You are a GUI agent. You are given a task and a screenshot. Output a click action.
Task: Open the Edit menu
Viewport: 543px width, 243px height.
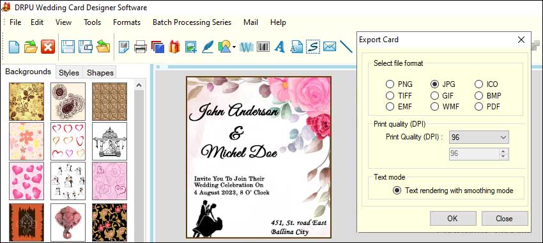click(x=37, y=22)
